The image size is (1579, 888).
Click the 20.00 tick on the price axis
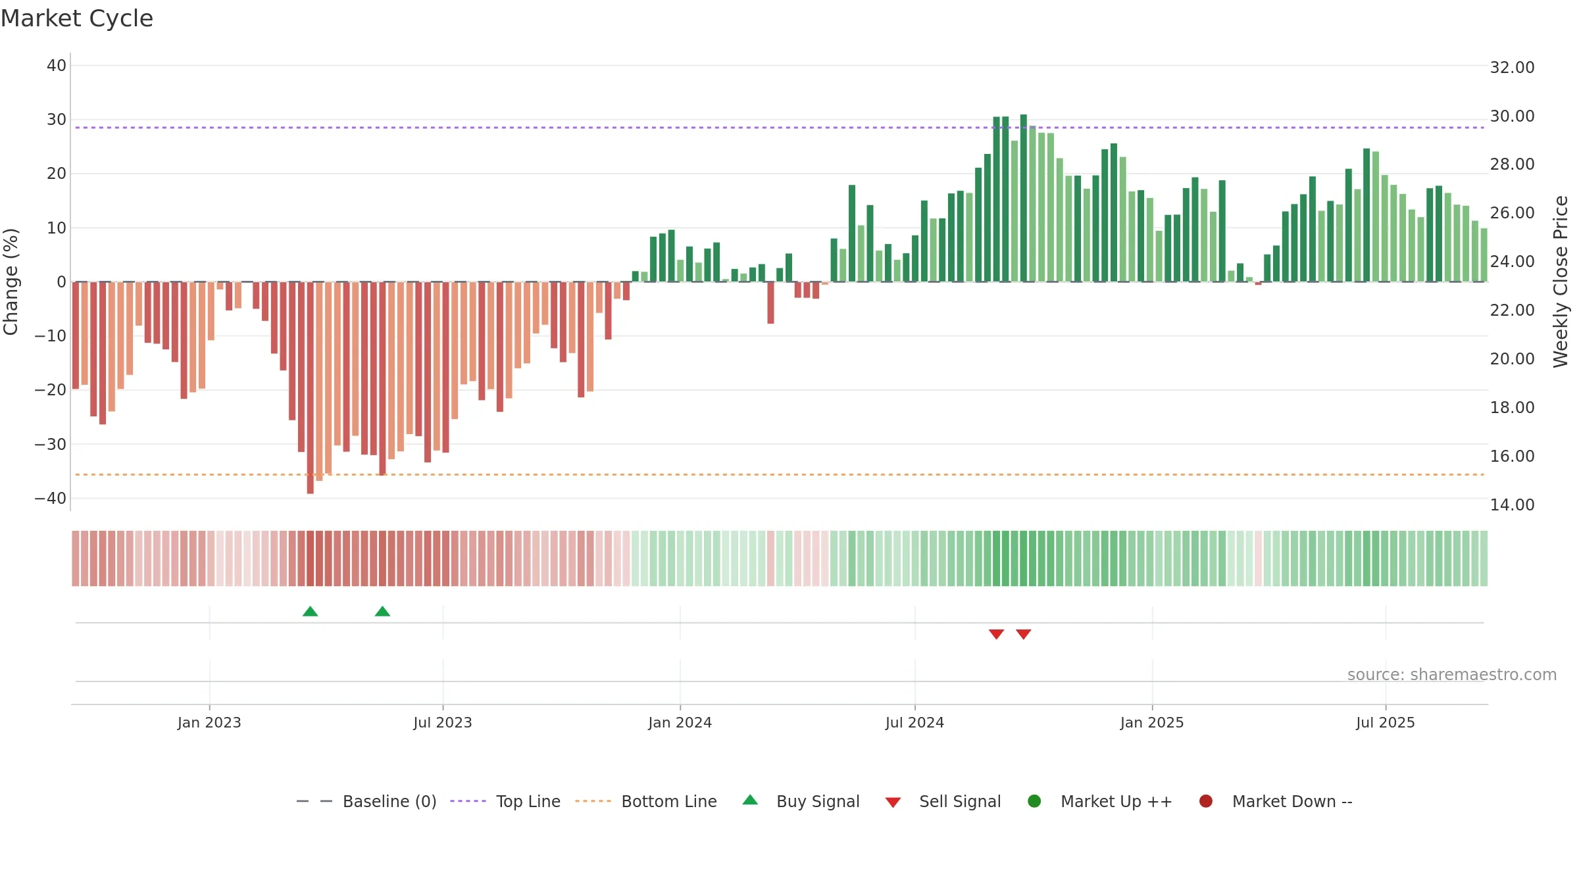click(1512, 359)
